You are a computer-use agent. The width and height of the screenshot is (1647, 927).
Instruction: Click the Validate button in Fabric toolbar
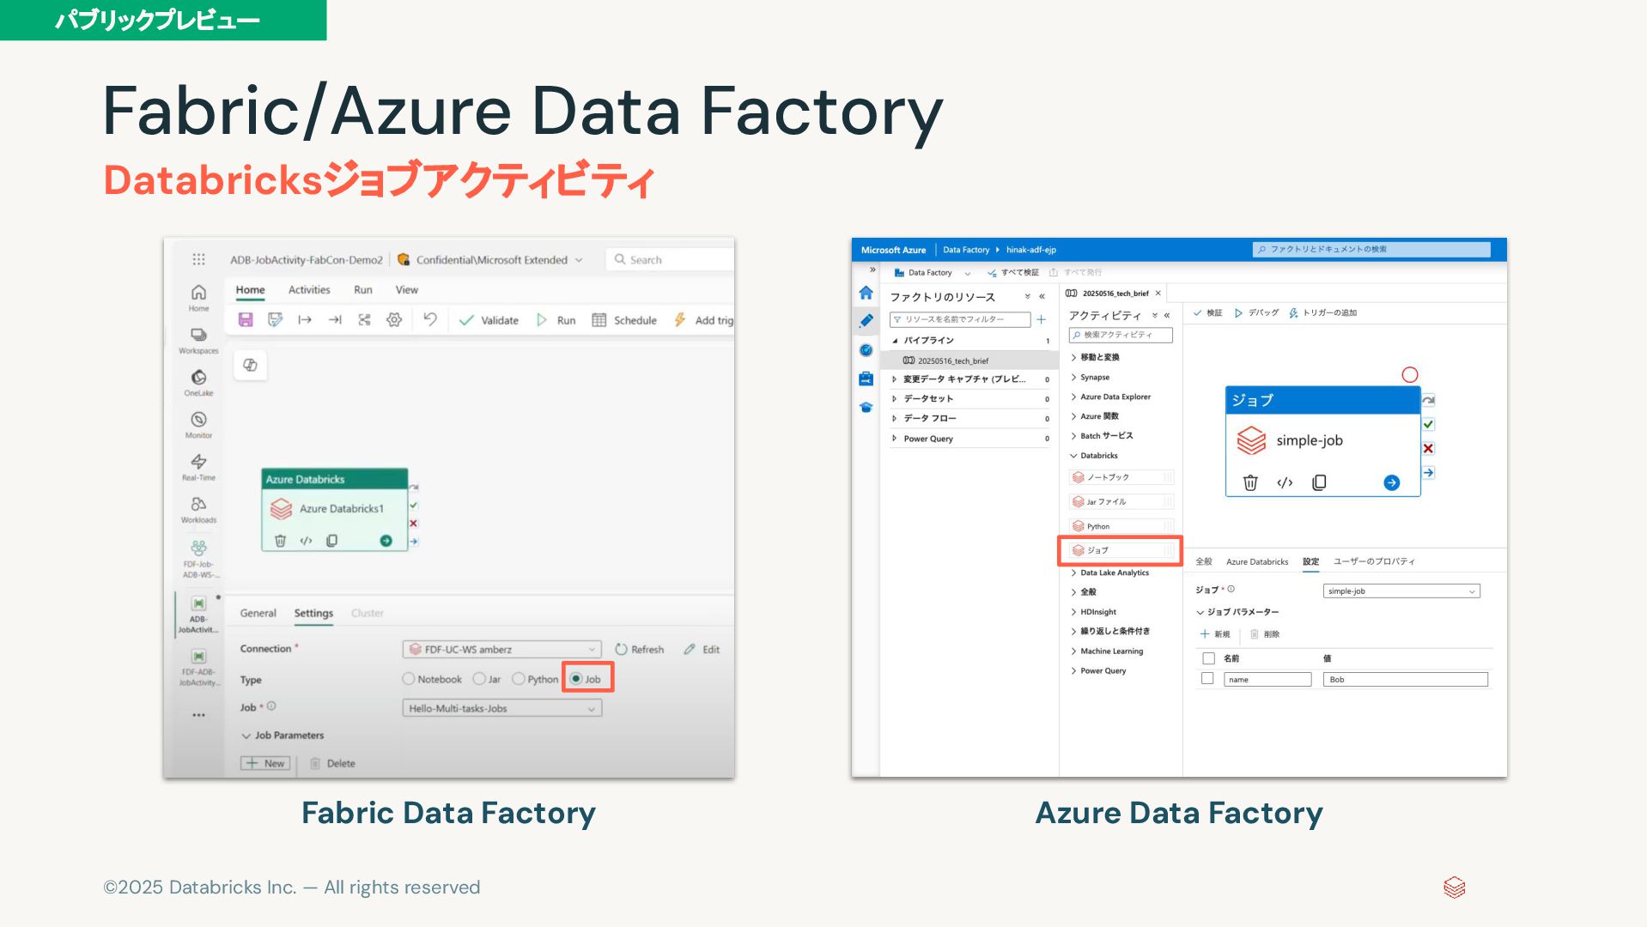tap(489, 320)
